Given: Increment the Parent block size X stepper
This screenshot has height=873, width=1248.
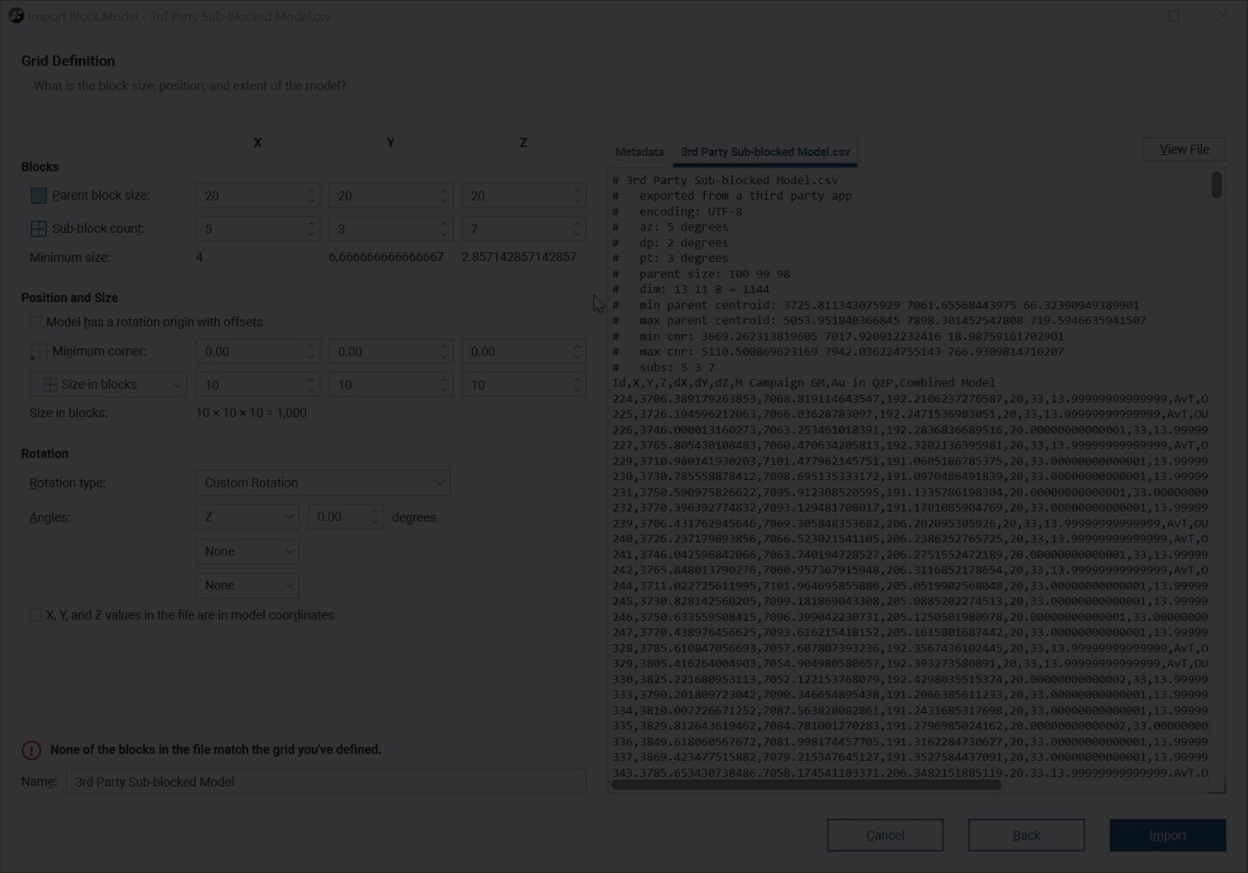Looking at the screenshot, I should point(311,191).
